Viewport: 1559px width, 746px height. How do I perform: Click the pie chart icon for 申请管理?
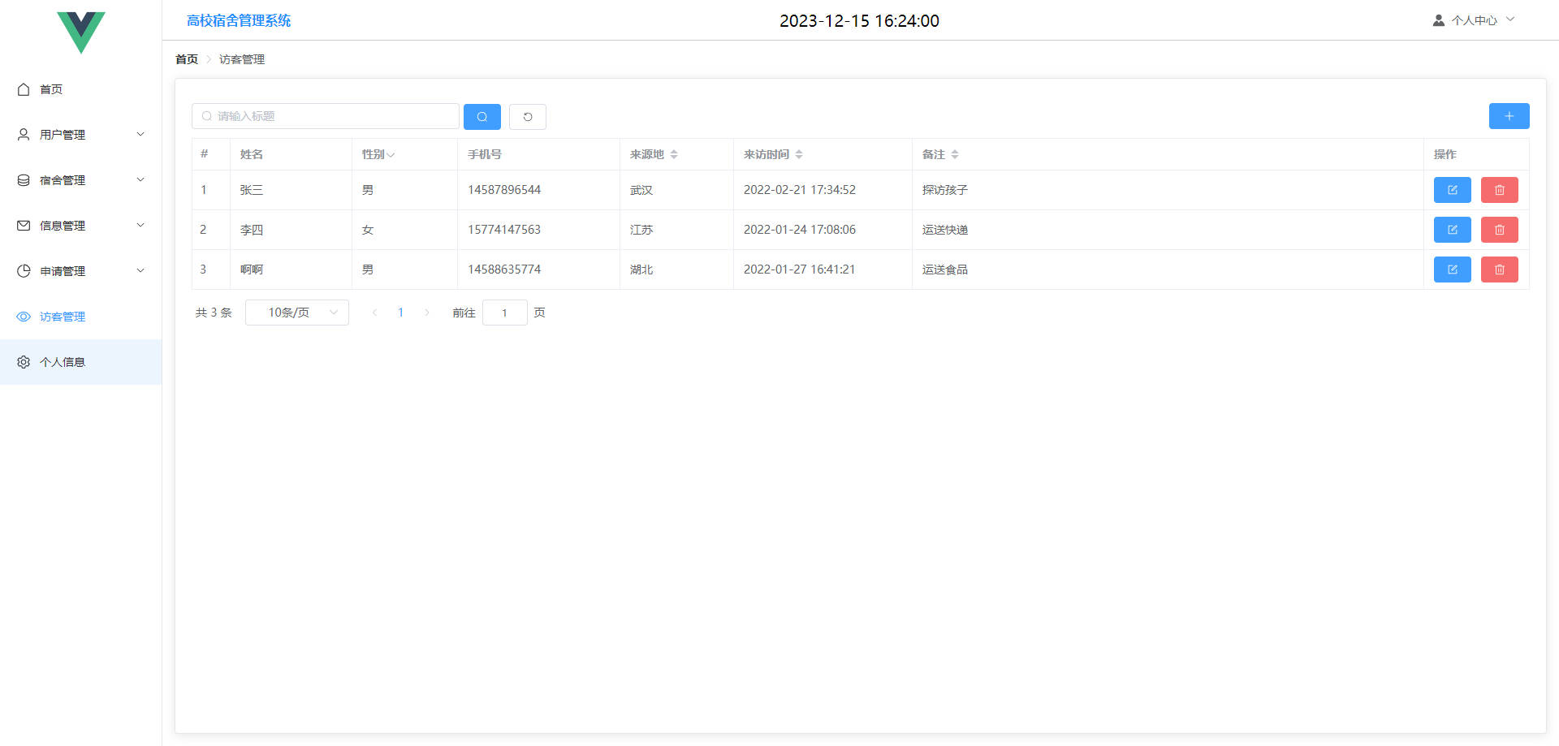[24, 271]
